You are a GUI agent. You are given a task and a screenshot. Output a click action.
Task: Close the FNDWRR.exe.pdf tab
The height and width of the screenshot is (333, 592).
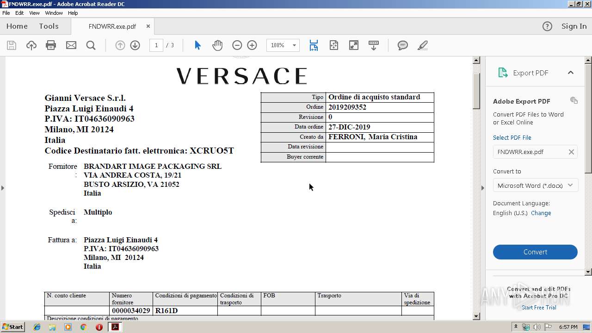tap(148, 26)
